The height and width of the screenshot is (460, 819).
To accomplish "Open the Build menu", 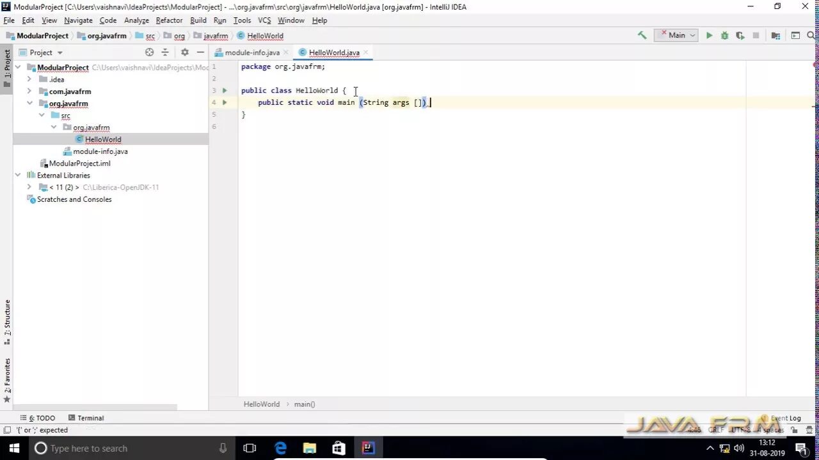I will pos(198,20).
